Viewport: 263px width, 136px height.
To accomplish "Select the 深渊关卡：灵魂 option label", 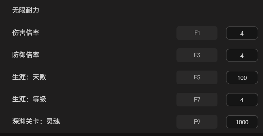I will point(36,122).
